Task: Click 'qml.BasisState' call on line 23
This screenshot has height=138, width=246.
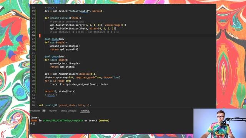Action: tap(60, 25)
